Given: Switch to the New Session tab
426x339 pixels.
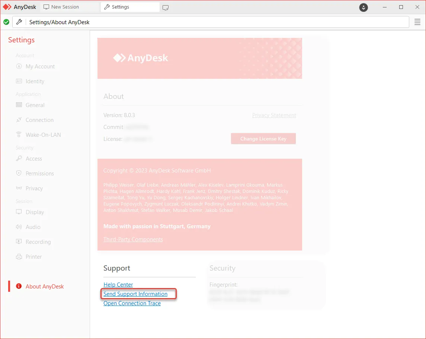Looking at the screenshot, I should point(62,7).
